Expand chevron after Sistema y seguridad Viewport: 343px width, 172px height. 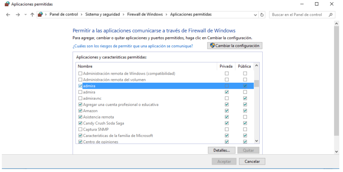pyautogui.click(x=124, y=15)
